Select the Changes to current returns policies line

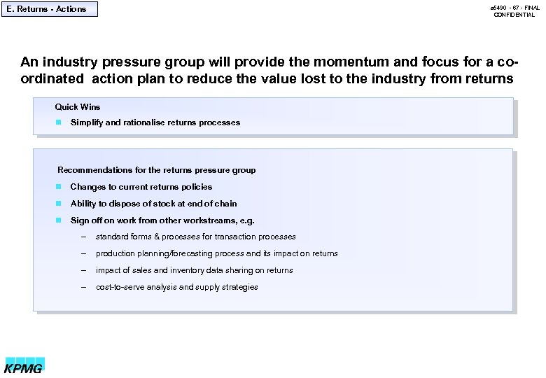pos(141,187)
